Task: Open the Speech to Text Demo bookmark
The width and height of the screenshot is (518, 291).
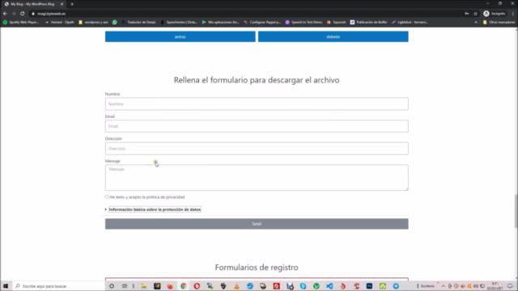Action: click(x=304, y=22)
